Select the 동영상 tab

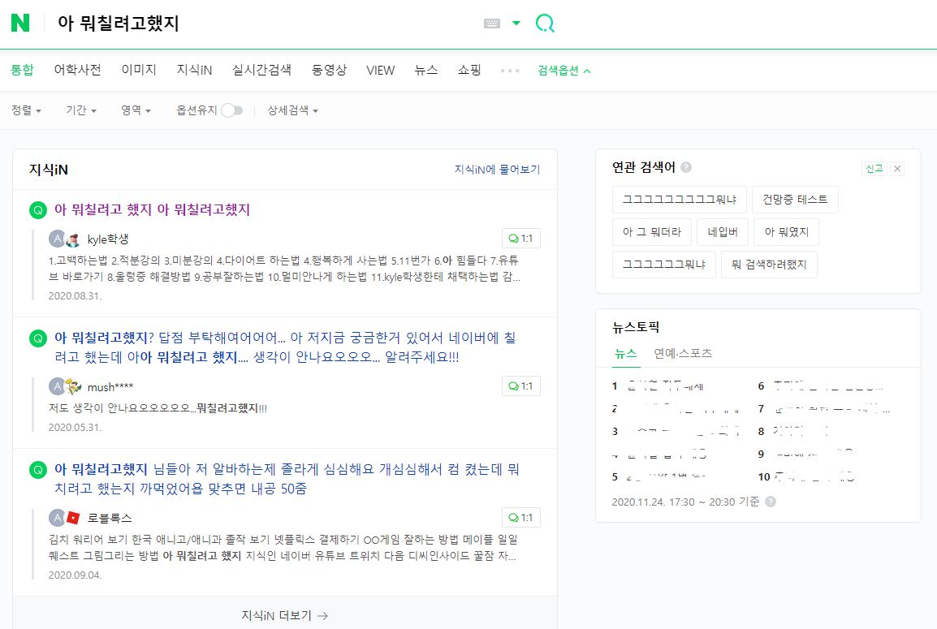(x=329, y=70)
